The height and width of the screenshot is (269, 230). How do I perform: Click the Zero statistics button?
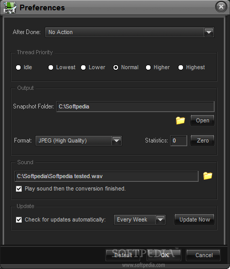click(203, 140)
